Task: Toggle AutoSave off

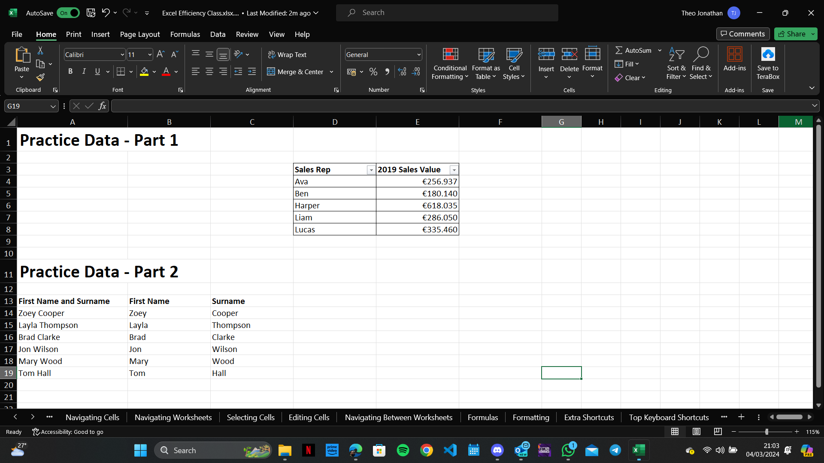Action: [x=68, y=13]
